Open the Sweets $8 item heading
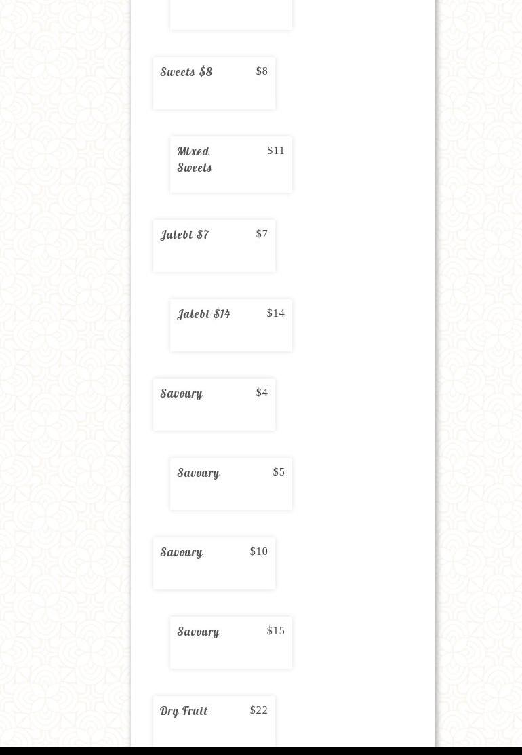 186,72
